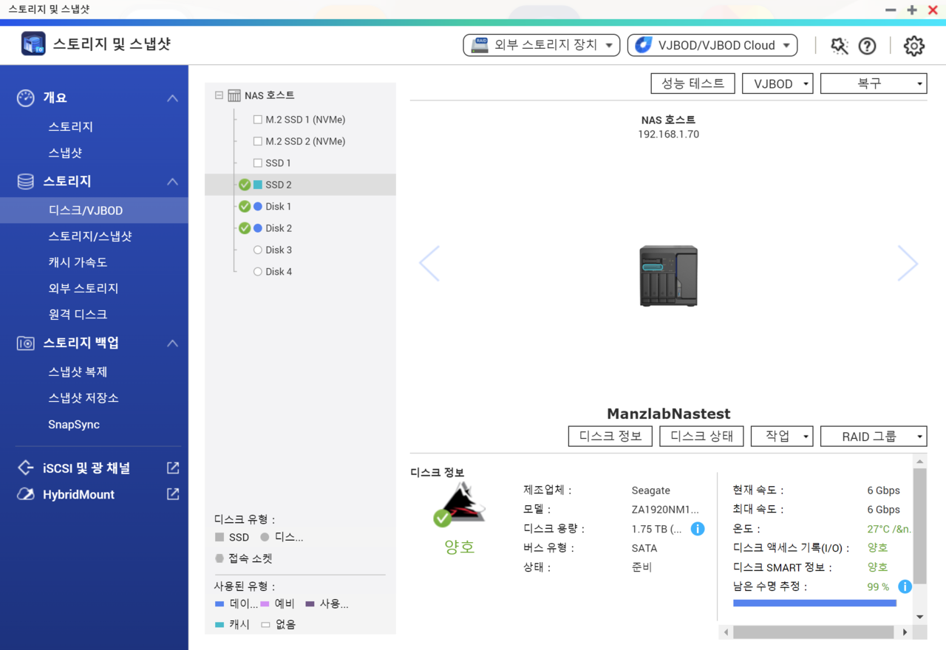The height and width of the screenshot is (650, 946).
Task: Show next enclosure with right arrow
Action: [x=908, y=264]
